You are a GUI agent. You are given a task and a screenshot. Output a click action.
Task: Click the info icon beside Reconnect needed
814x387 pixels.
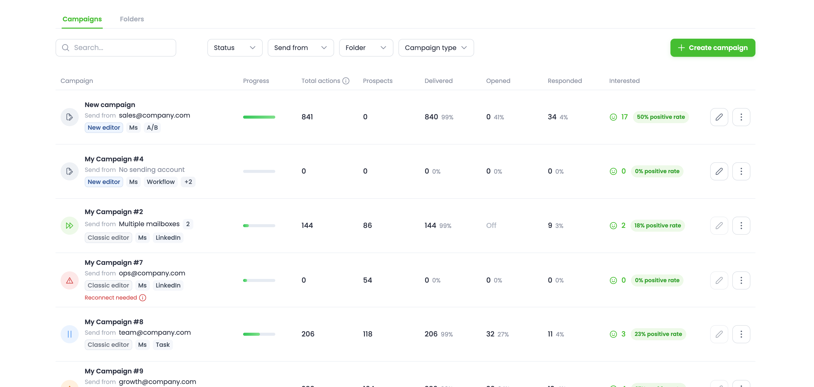143,298
